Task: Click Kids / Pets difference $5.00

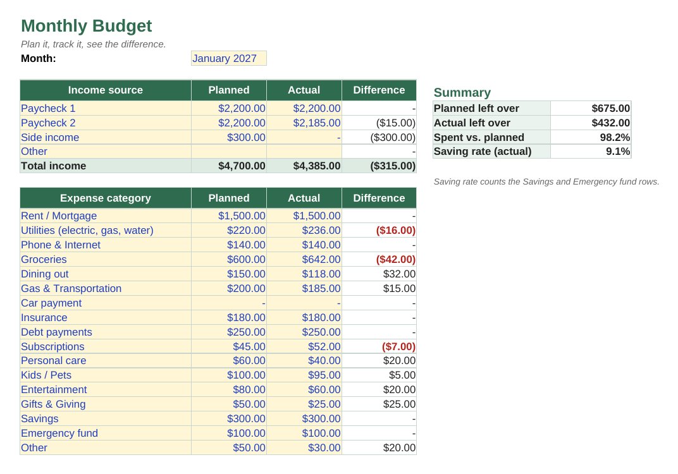Action: 379,375
